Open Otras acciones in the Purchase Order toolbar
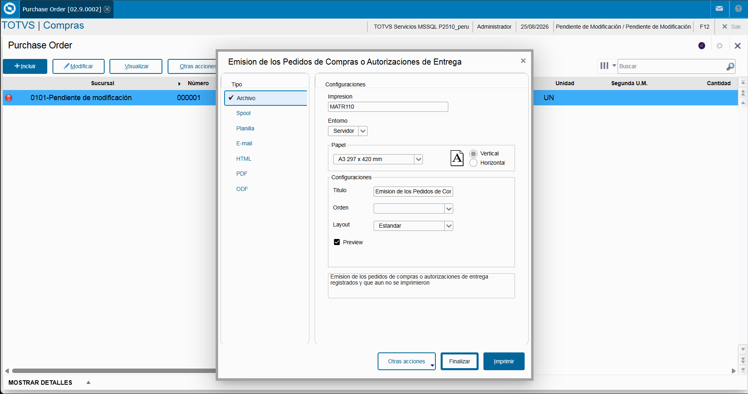 pos(193,66)
